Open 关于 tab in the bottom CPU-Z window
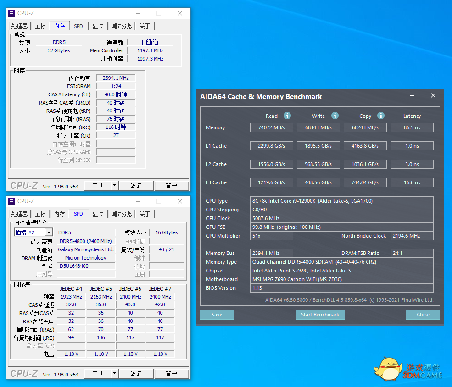 tap(145, 214)
